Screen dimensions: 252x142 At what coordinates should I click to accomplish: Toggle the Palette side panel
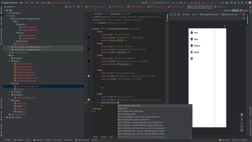pyautogui.click(x=167, y=18)
